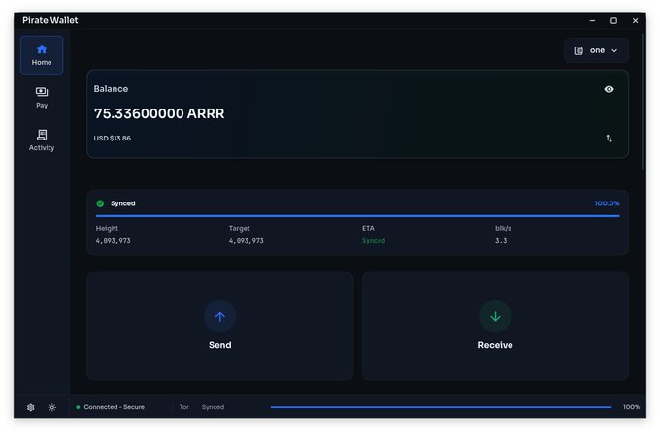Click 'Synced' in bottom status bar
660x434 pixels.
(213, 407)
